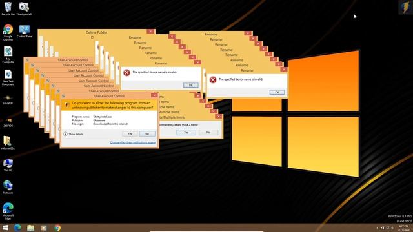Expand Show details in User Account Control
This screenshot has width=413, height=232.
point(73,134)
